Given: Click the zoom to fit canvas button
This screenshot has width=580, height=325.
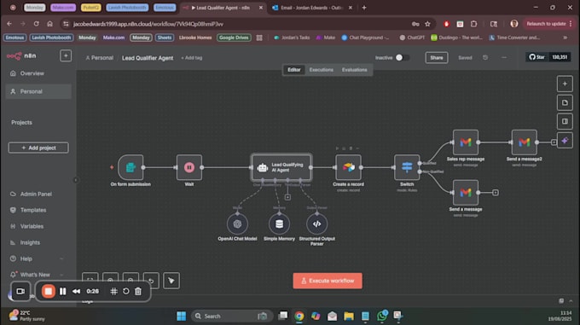Looking at the screenshot, I should (90, 281).
